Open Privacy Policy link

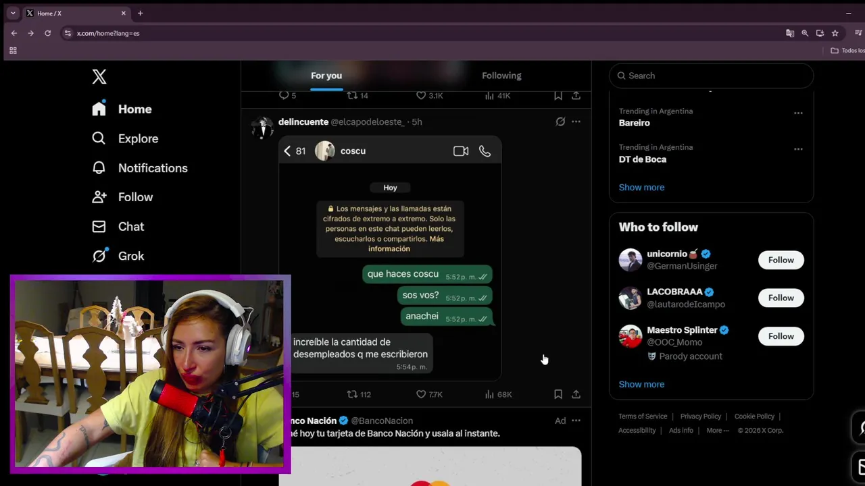point(701,416)
